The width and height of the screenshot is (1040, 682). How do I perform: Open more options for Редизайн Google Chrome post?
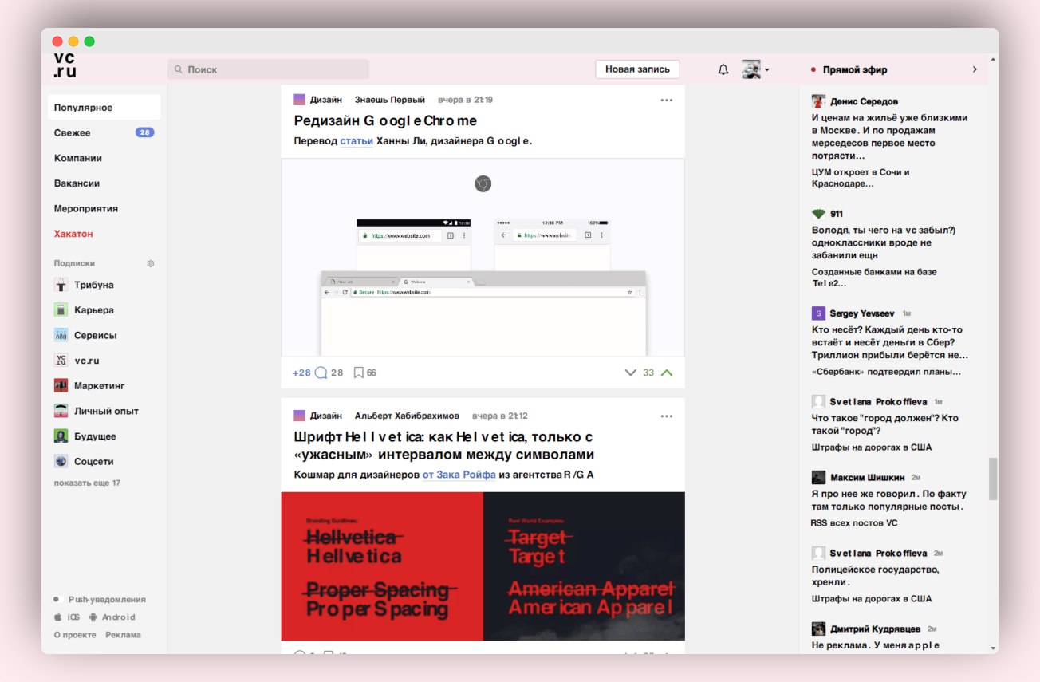667,100
